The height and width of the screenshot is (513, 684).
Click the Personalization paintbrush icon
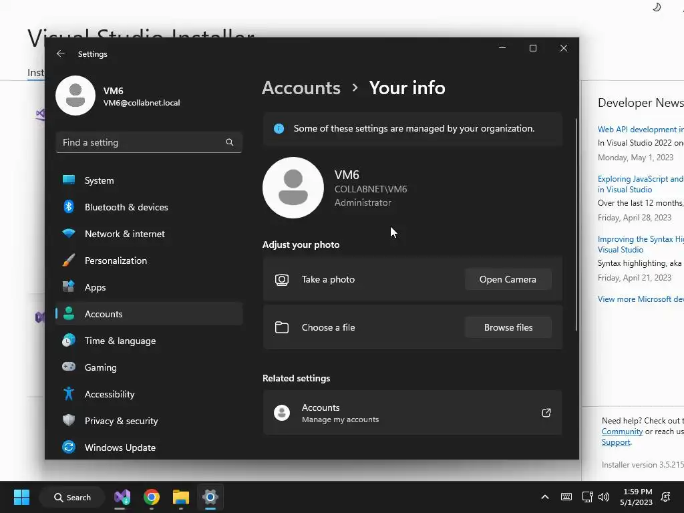[x=69, y=260]
